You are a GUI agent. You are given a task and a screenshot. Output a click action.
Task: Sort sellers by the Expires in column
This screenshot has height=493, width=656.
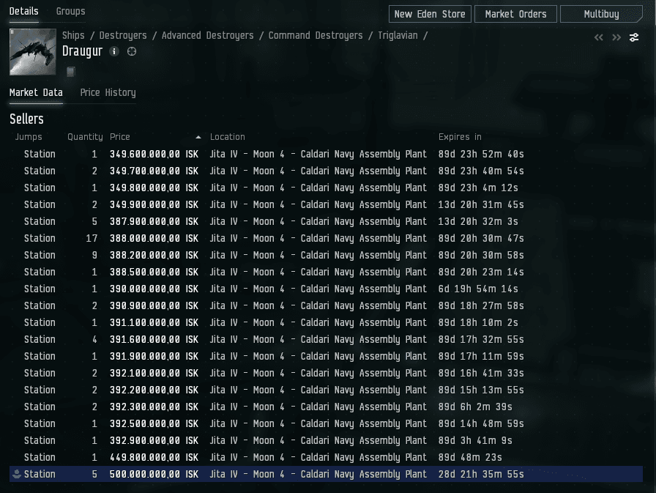pyautogui.click(x=460, y=137)
